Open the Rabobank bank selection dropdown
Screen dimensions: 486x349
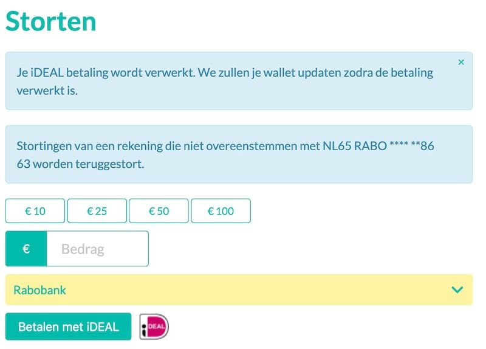pos(239,290)
